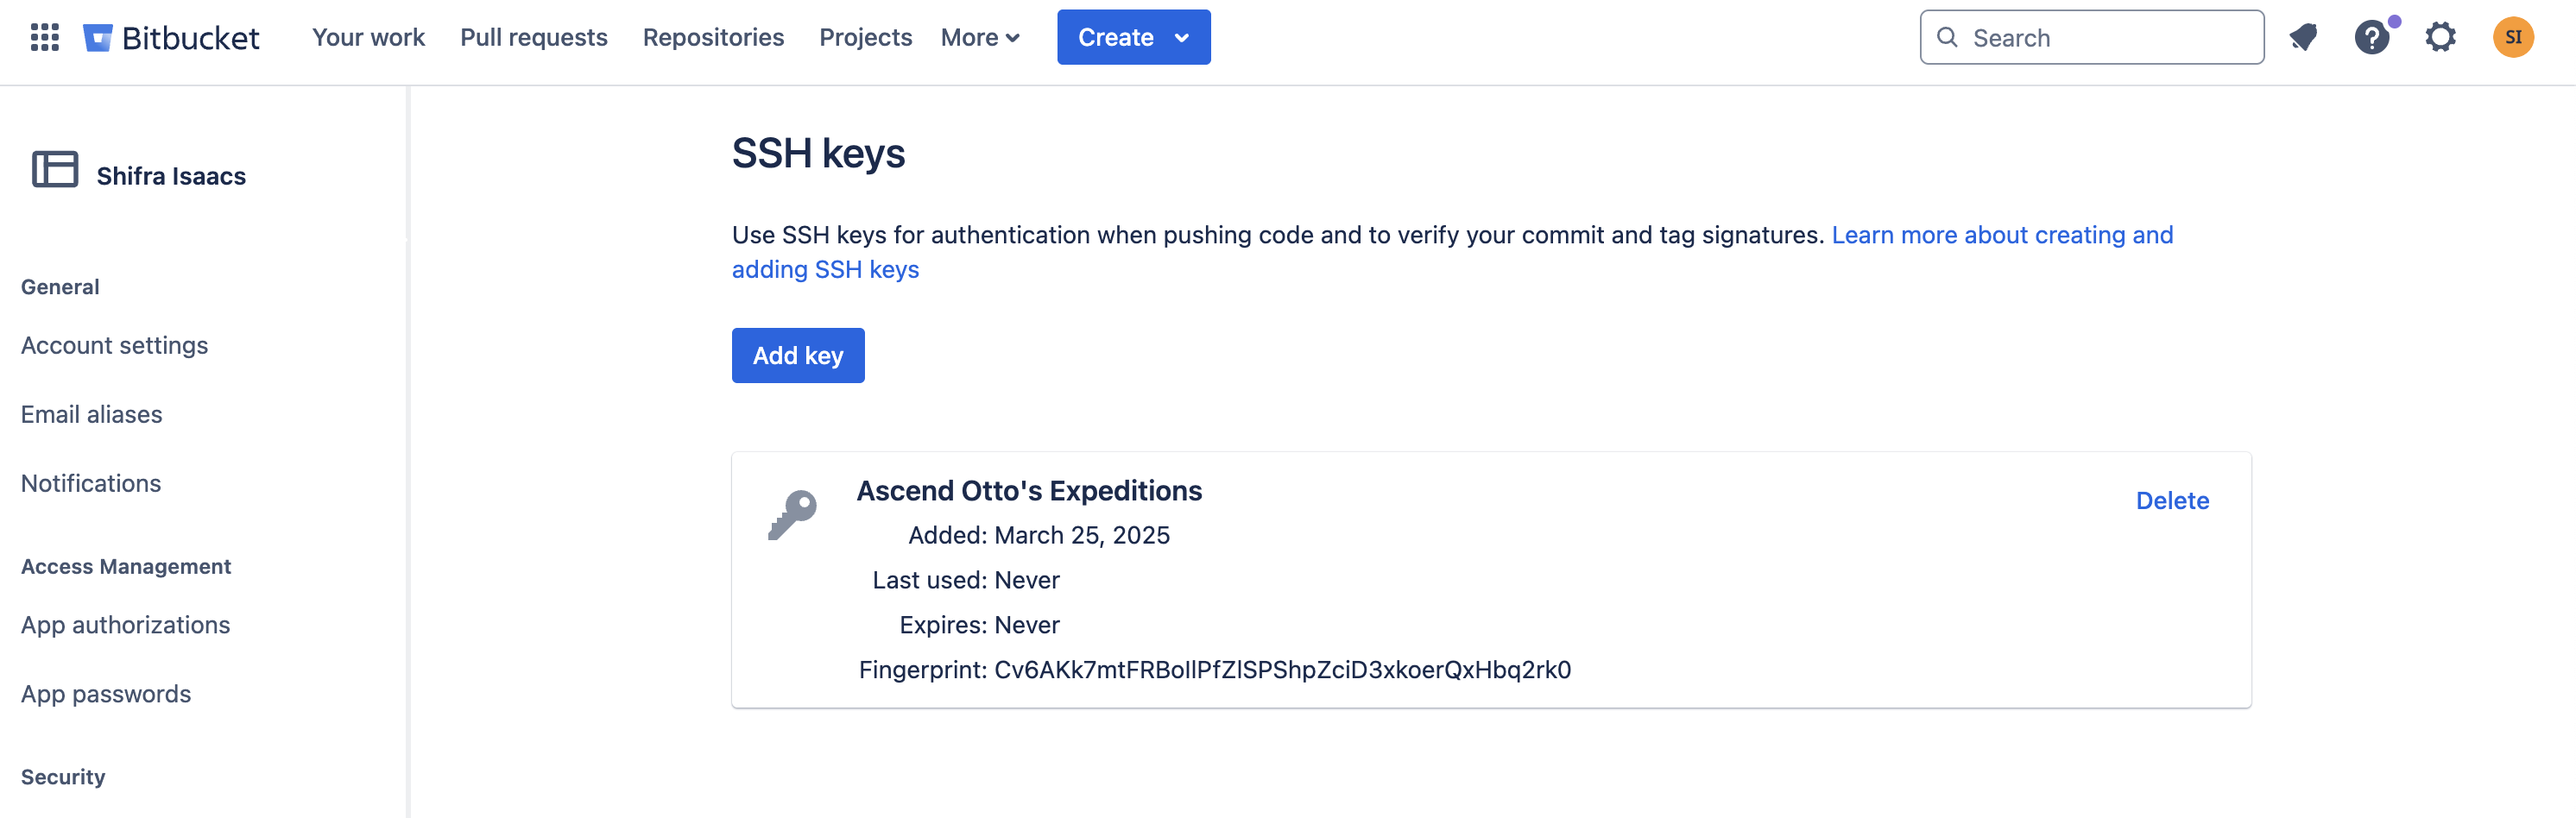Open Repositories in top navigation

pyautogui.click(x=713, y=38)
